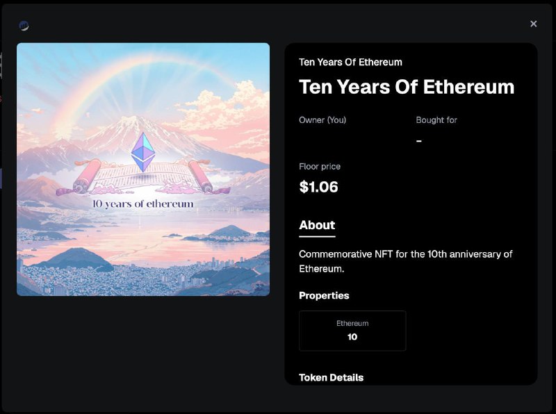Click the Properties section heading

coord(324,295)
